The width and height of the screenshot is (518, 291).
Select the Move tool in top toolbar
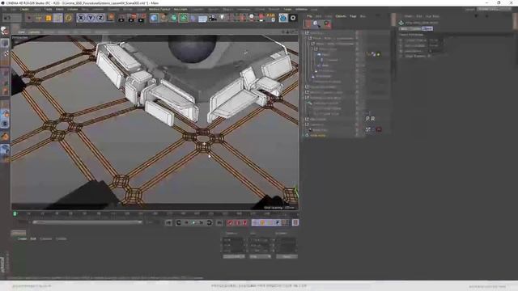pyautogui.click(x=39, y=18)
